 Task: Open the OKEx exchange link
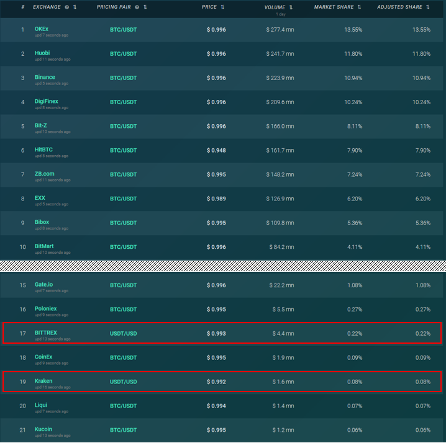(42, 29)
